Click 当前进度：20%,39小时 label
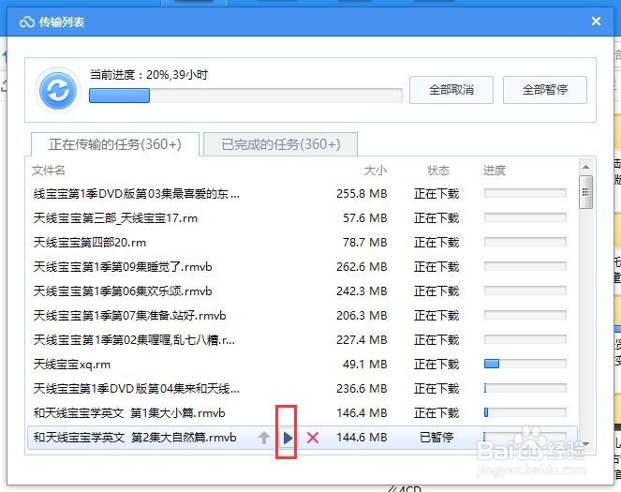The image size is (621, 492). (x=149, y=74)
